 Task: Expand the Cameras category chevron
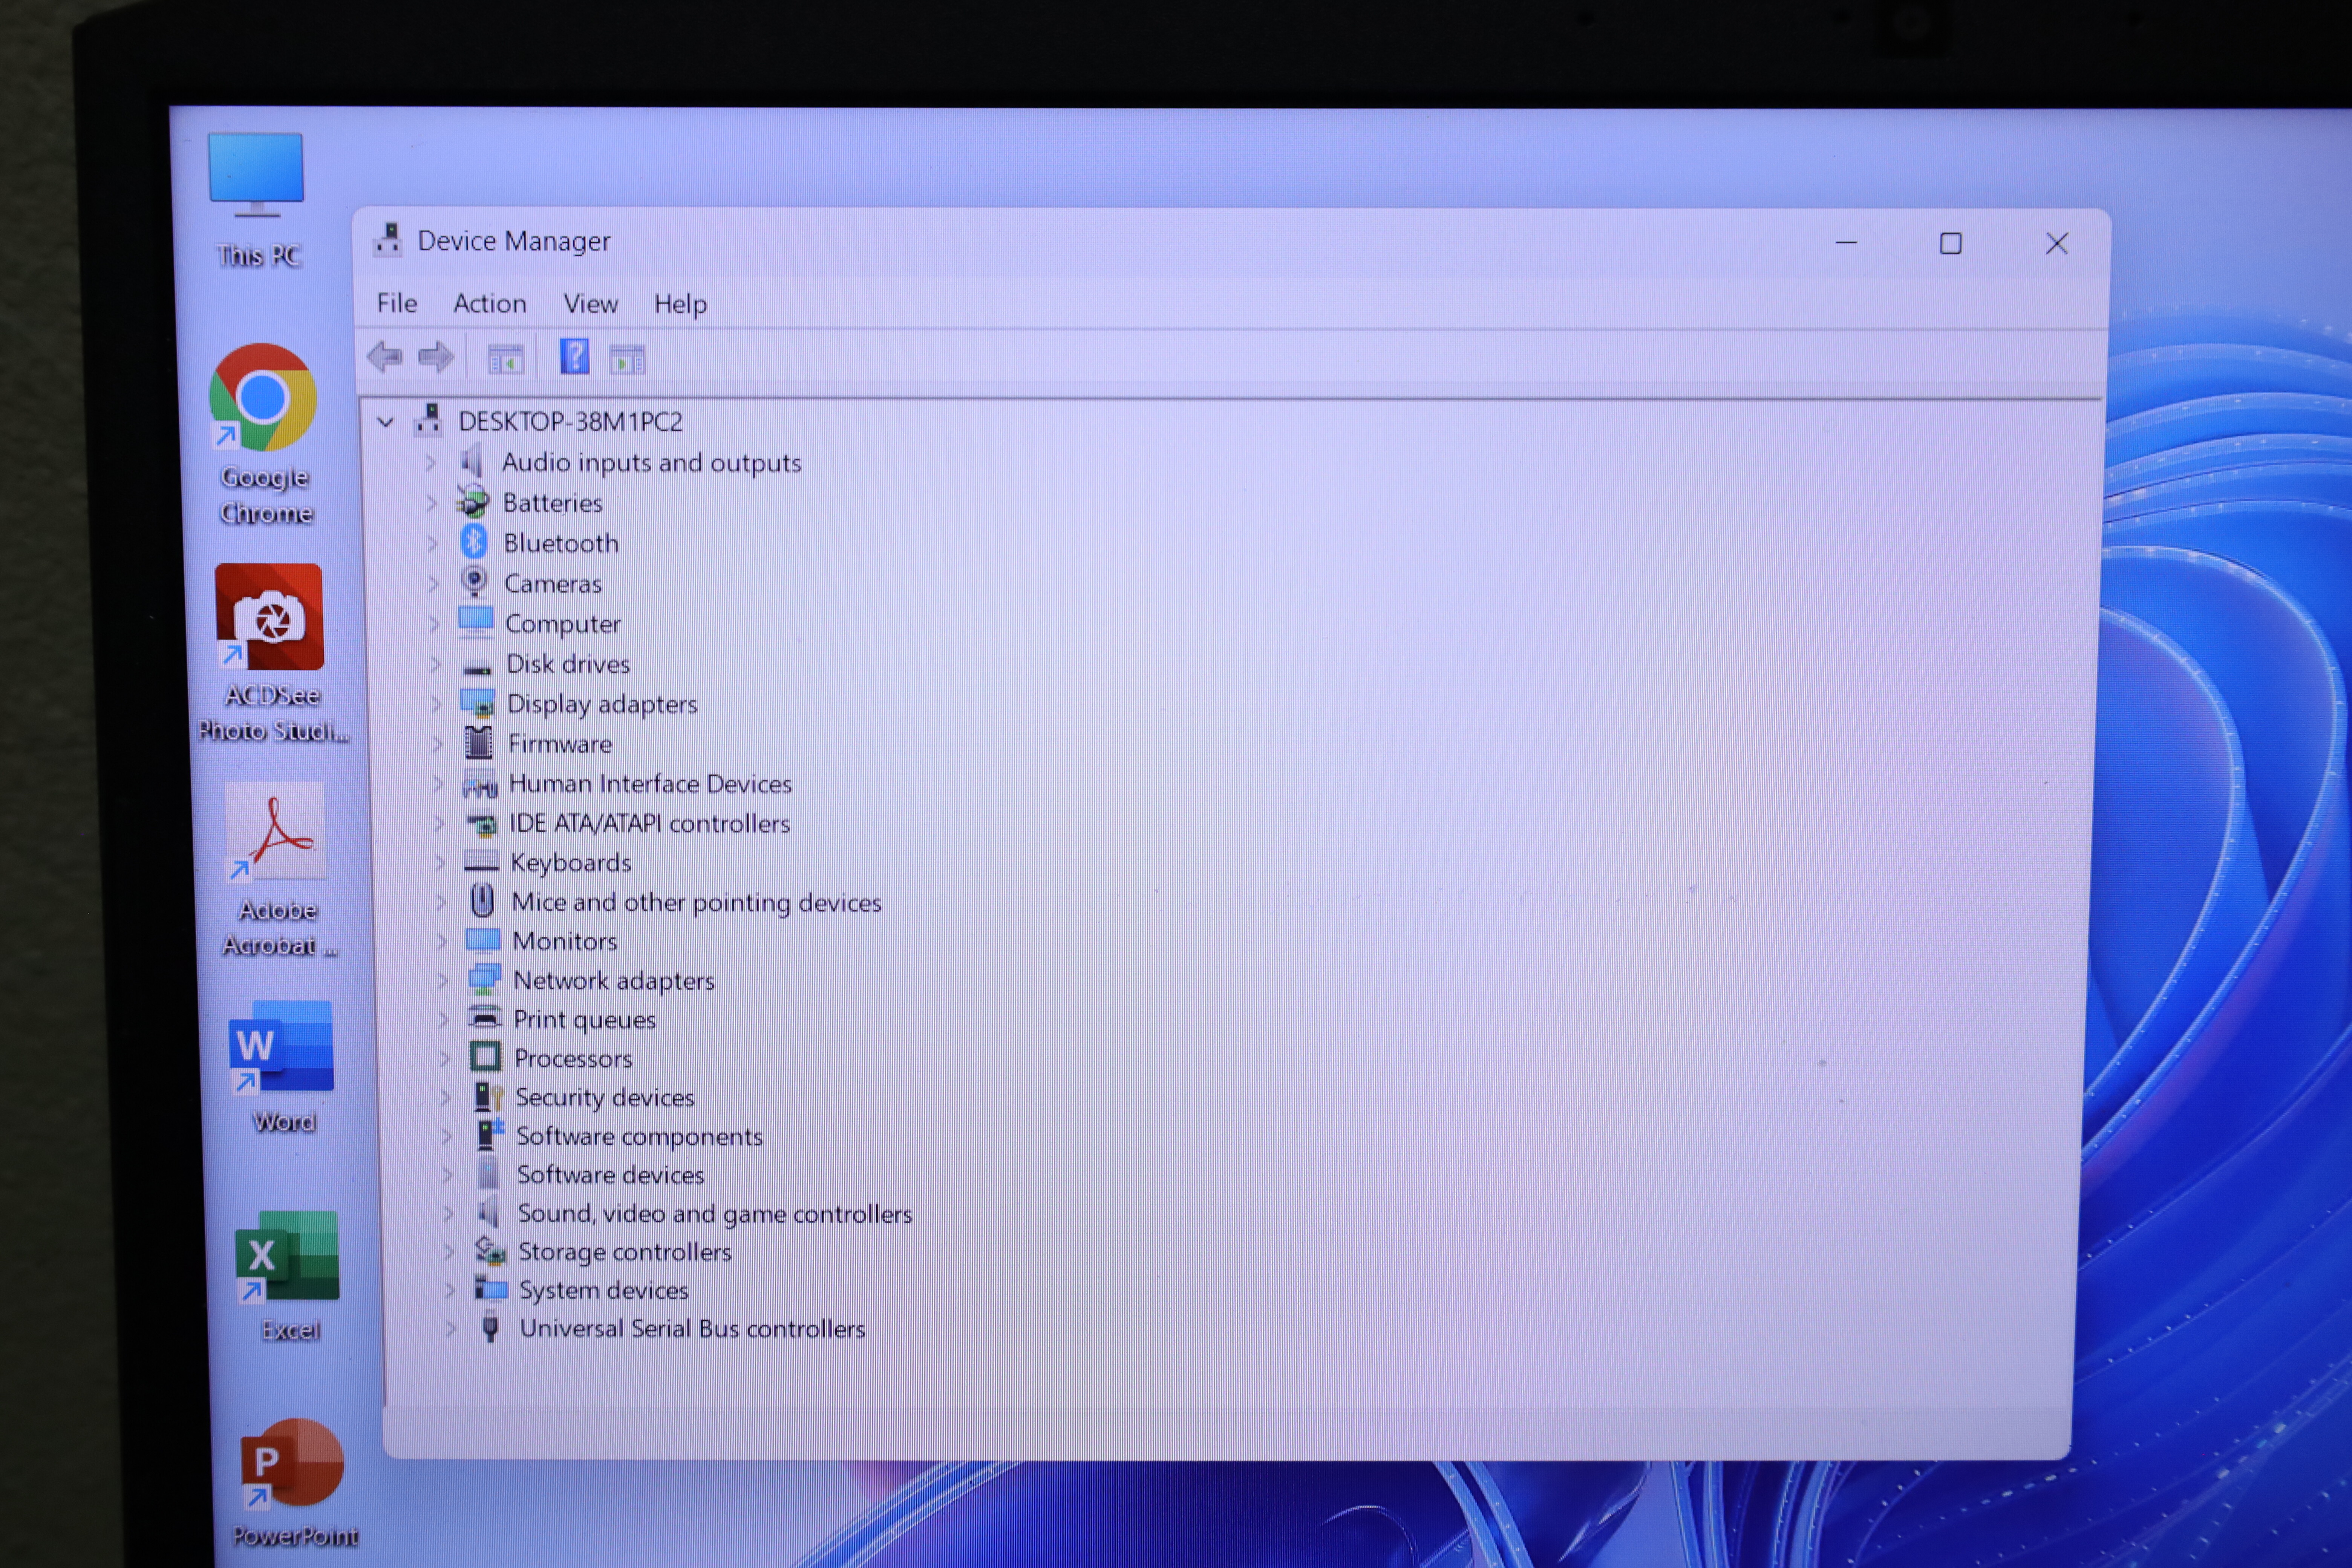433,583
